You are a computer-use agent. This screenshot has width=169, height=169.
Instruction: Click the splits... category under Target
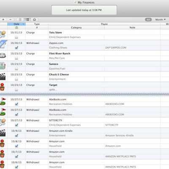click(53, 90)
